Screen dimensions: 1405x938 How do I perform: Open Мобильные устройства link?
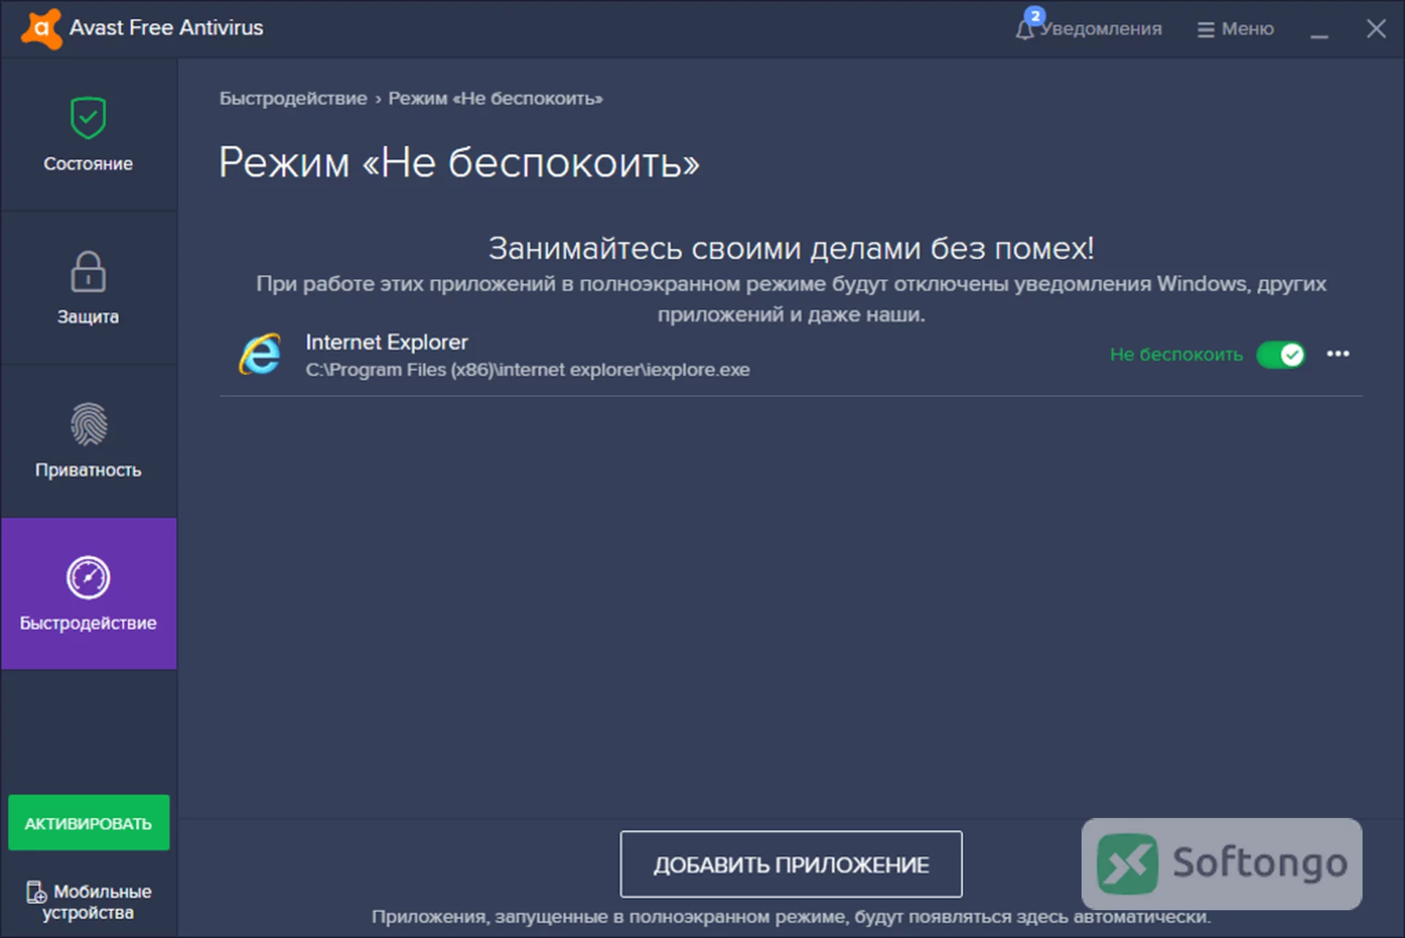pos(89,902)
